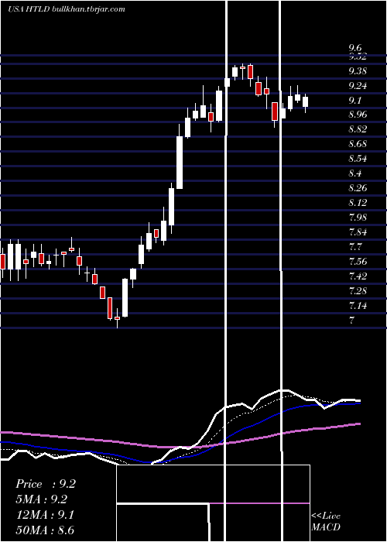Click the <<Live MACD label
Viewport: 387px width, 542px height.
tap(326, 522)
